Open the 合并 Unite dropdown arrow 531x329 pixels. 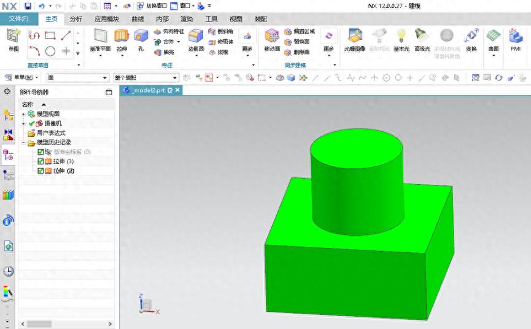tap(179, 42)
